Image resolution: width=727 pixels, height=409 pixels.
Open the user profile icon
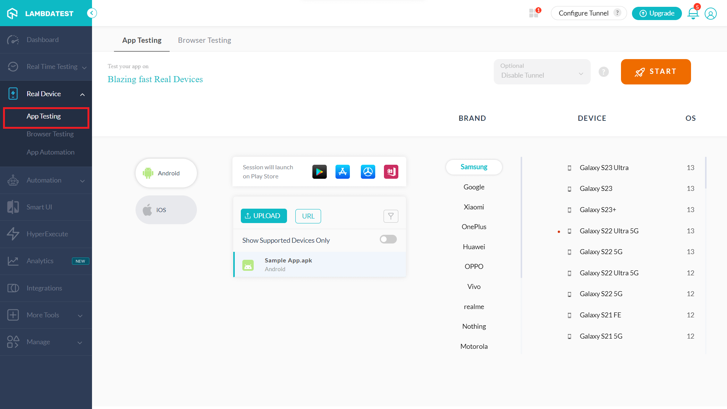[710, 14]
